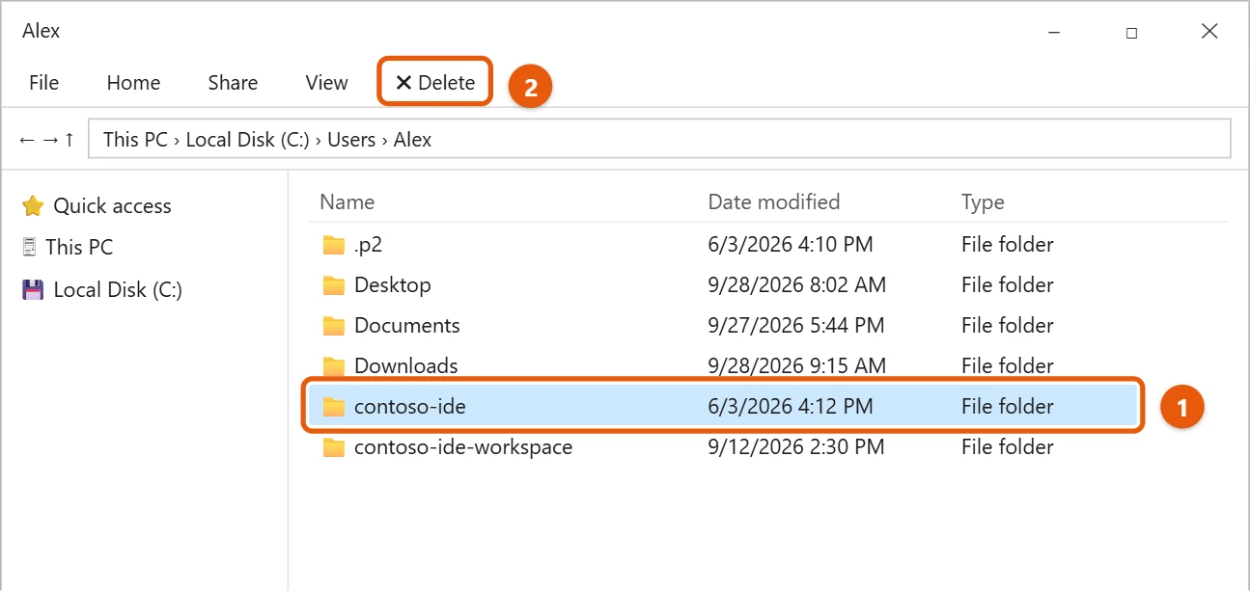Sort by the Name column header
The height and width of the screenshot is (591, 1250).
coord(347,202)
